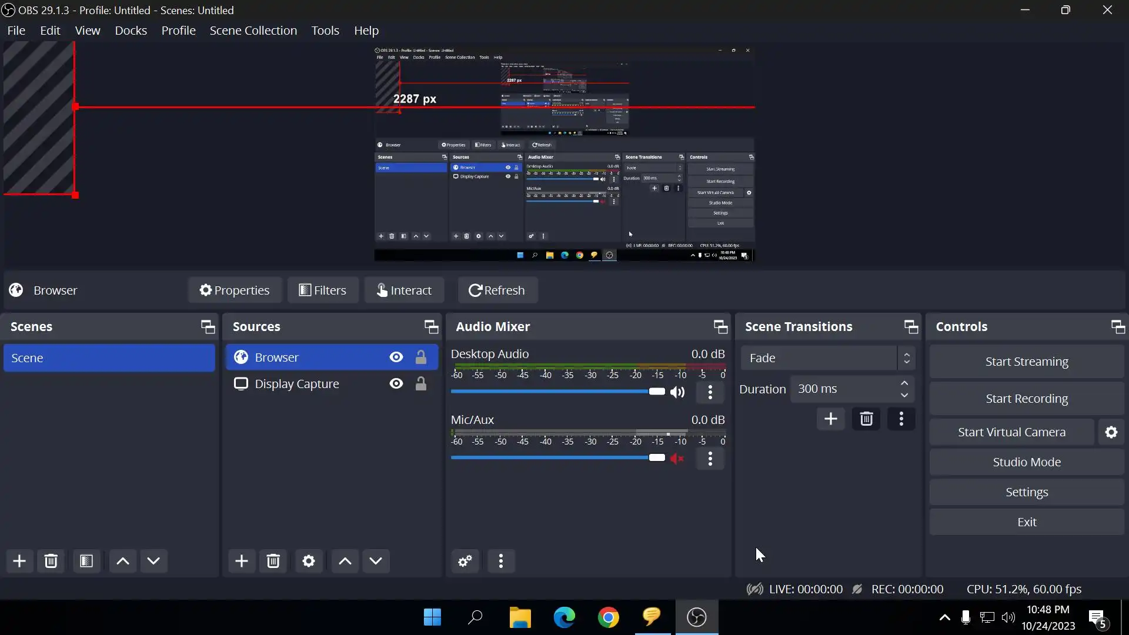Hide the Browser source eye icon

[x=396, y=357]
